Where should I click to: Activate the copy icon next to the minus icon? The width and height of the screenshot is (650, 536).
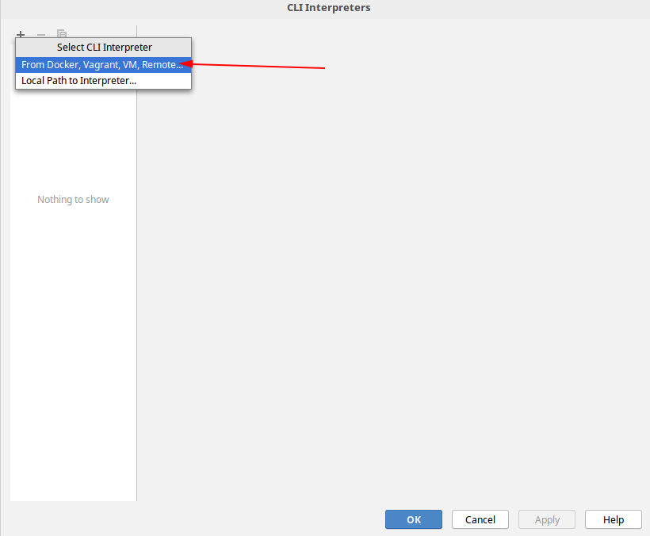61,35
